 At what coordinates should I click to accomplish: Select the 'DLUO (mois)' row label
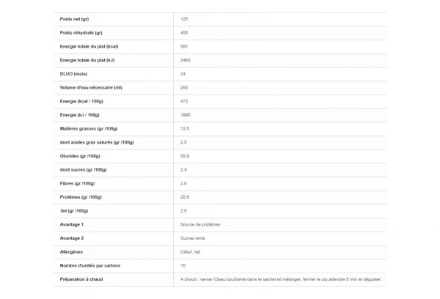[x=74, y=73]
